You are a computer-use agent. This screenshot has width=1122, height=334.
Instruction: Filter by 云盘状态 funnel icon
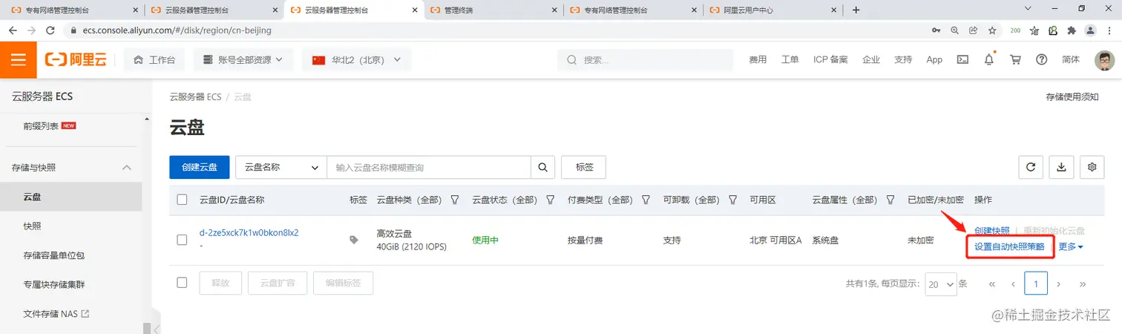[x=551, y=200]
